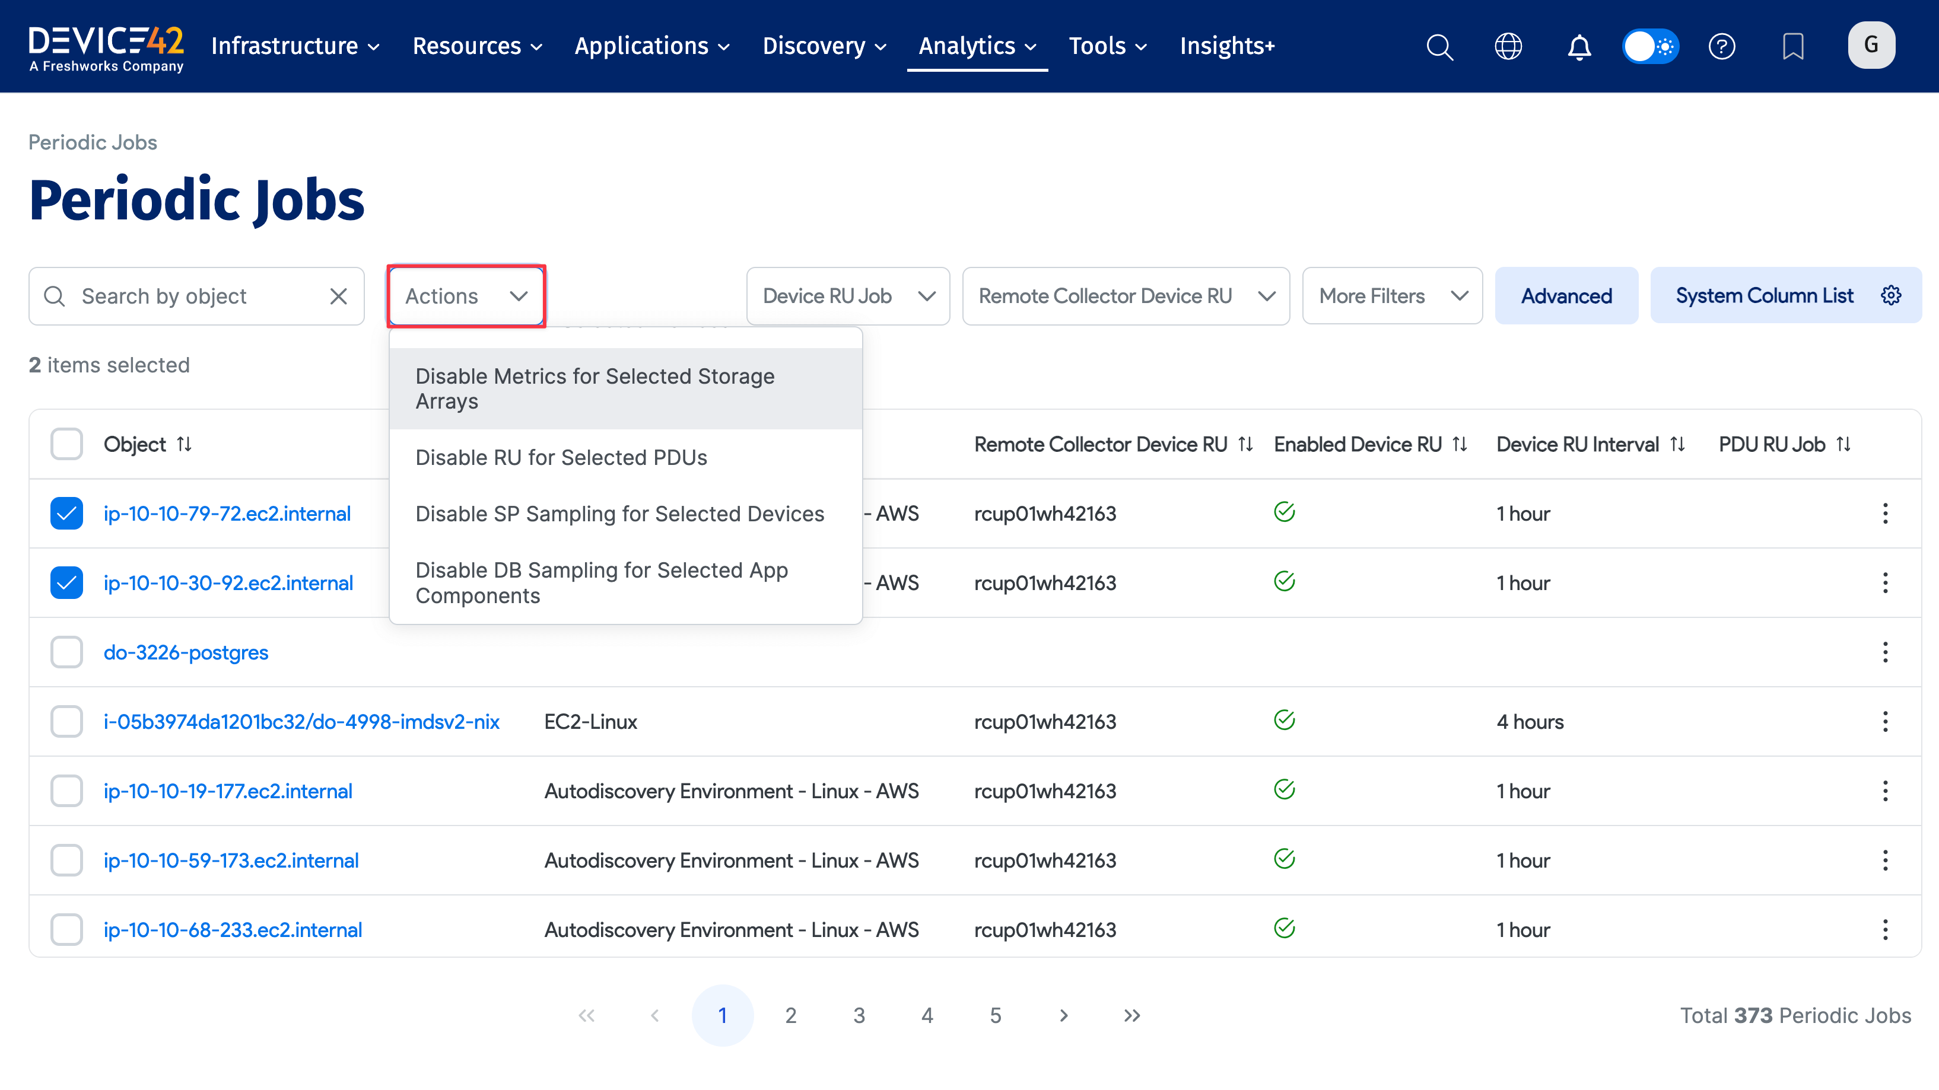Uncheck the ip-10-10-79-72.ec2.internal row
The height and width of the screenshot is (1090, 1939).
[66, 513]
